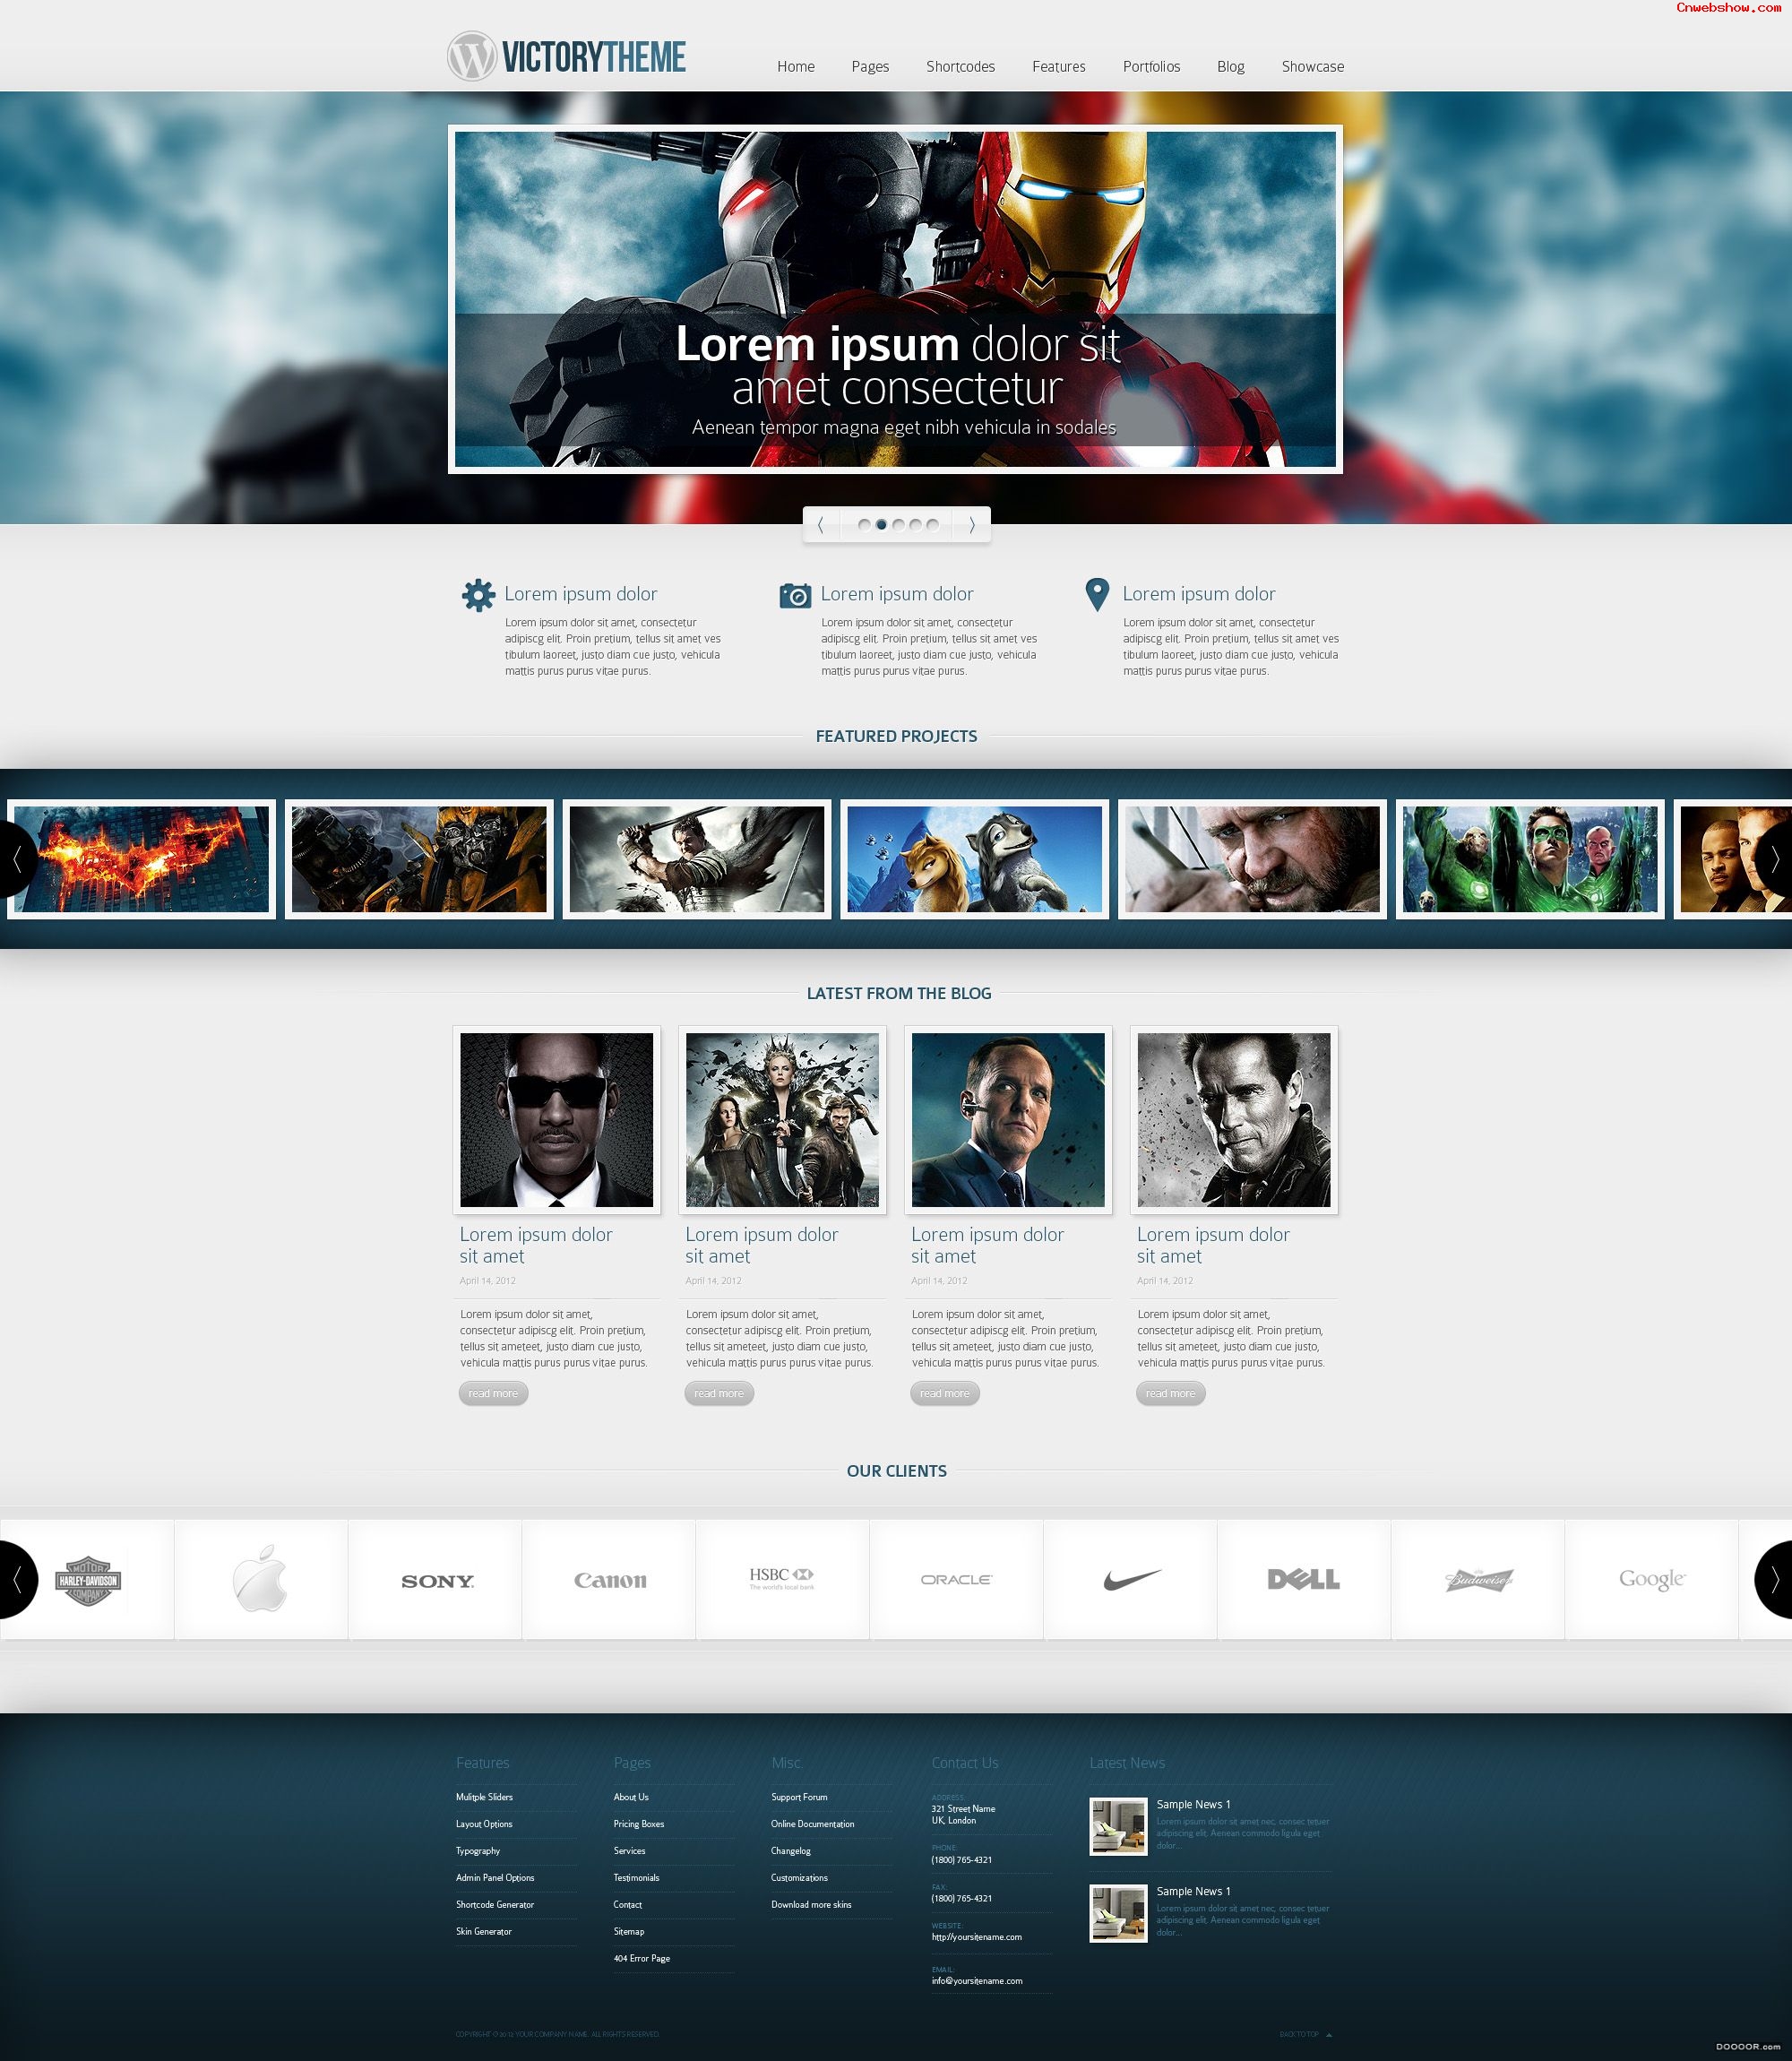The image size is (1792, 2061).
Task: Open the Download more skins footer link
Action: tap(811, 1904)
